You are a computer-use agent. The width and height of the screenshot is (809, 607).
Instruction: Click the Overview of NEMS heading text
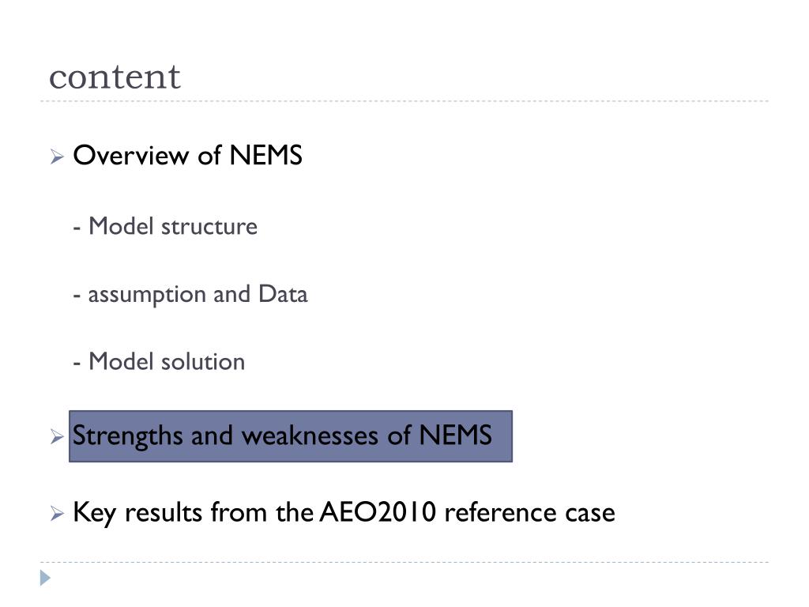[187, 156]
